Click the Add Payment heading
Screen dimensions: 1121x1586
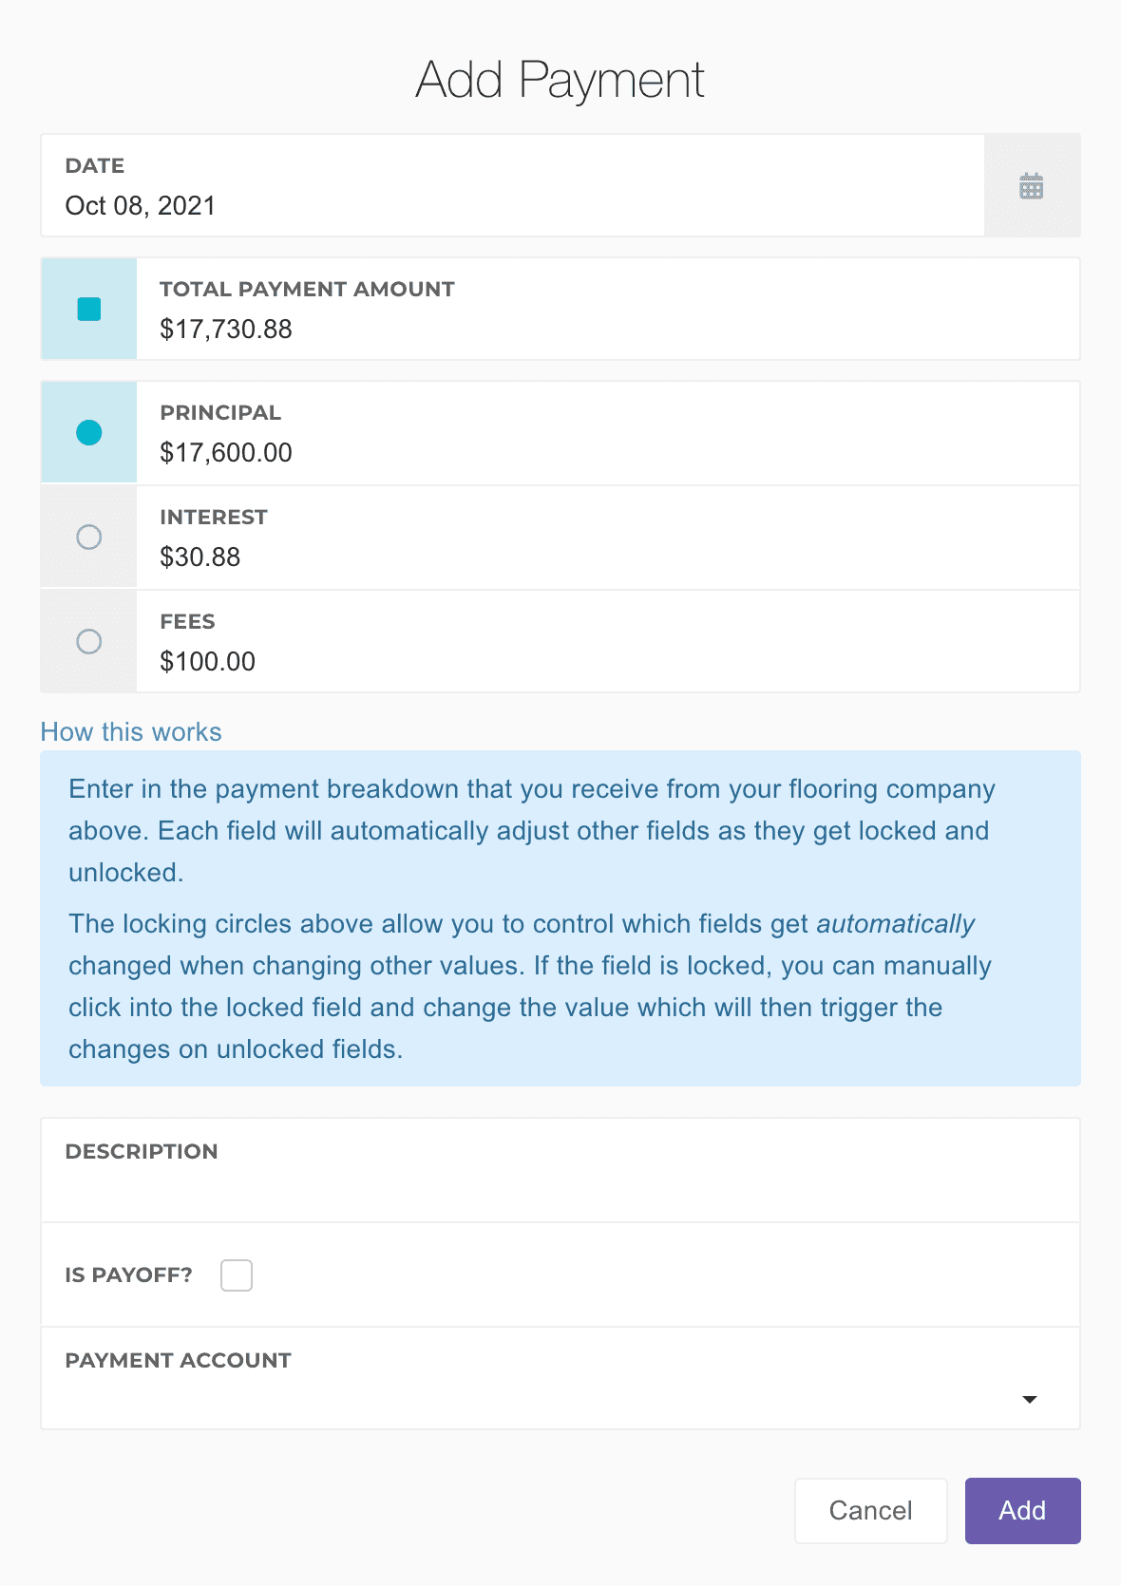click(x=560, y=80)
